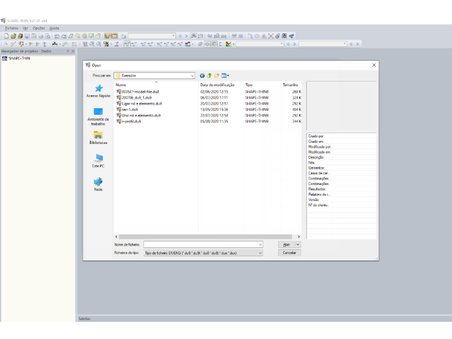Click the horizontal scrollbar in file list
Viewport: 452px width, 339px height.
click(206, 237)
